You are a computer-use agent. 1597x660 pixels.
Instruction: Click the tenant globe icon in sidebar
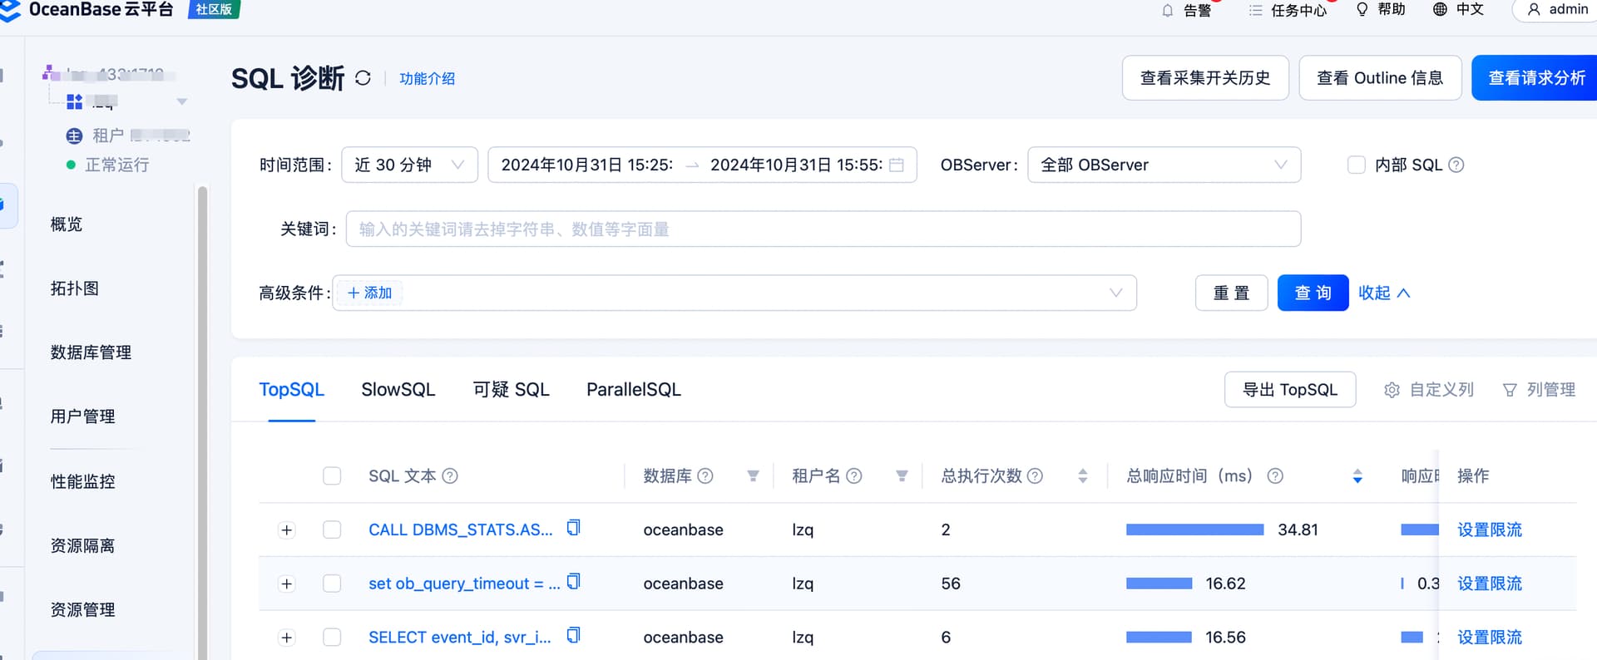pos(74,135)
